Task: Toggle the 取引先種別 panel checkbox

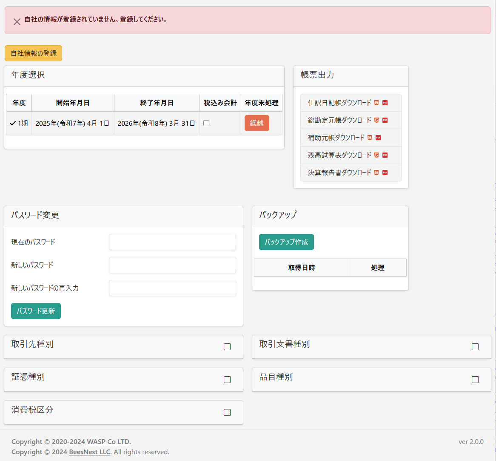Action: (227, 347)
